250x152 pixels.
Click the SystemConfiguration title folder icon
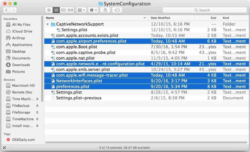(101, 4)
